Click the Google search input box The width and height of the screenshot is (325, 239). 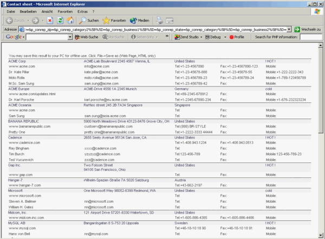47,37
